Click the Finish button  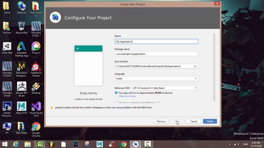click(x=210, y=121)
